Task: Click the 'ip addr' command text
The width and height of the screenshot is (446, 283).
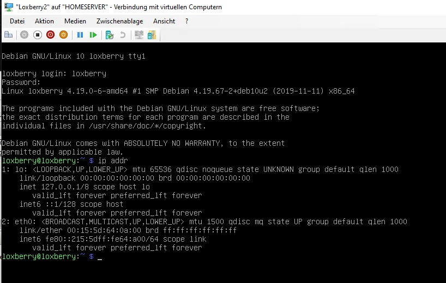Action: point(113,161)
